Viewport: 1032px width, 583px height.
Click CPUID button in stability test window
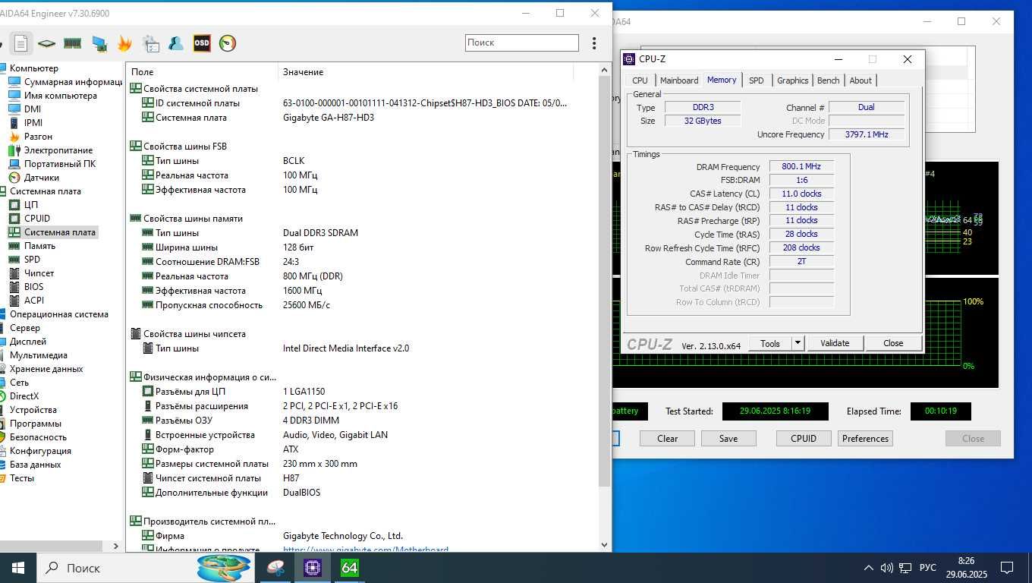tap(804, 439)
